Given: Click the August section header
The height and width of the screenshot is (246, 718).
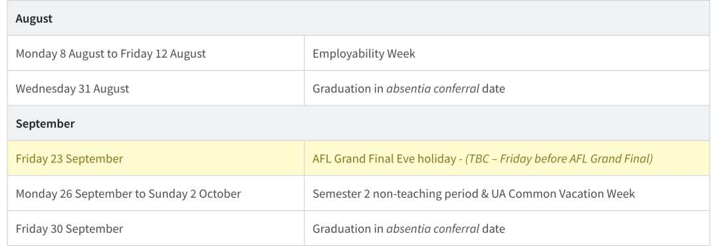Looking at the screenshot, I should pos(358,19).
